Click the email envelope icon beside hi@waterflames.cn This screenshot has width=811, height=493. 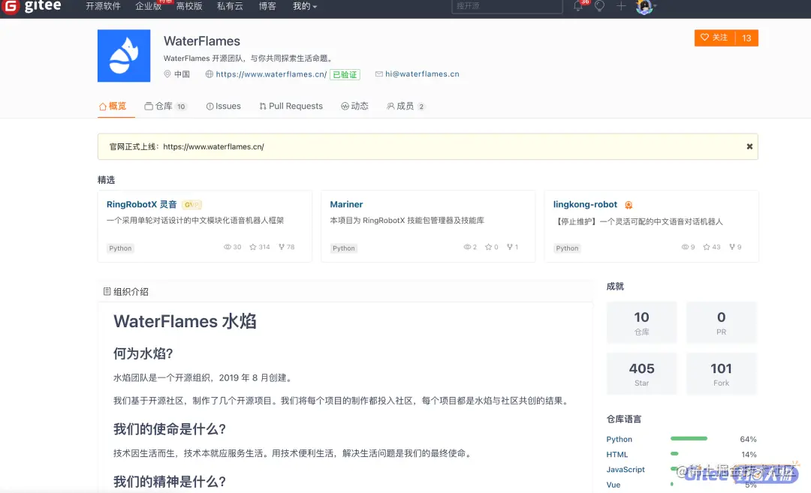pyautogui.click(x=378, y=74)
